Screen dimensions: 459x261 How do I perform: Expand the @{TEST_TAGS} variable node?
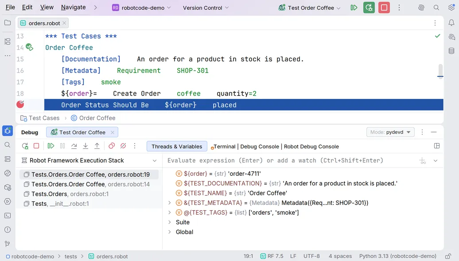(x=170, y=212)
